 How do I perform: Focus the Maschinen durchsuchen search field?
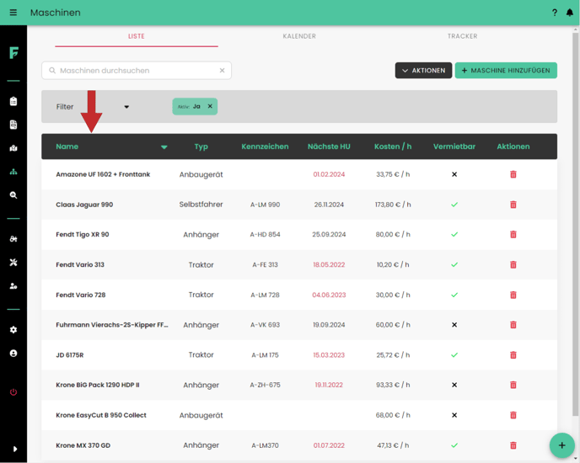(x=137, y=70)
